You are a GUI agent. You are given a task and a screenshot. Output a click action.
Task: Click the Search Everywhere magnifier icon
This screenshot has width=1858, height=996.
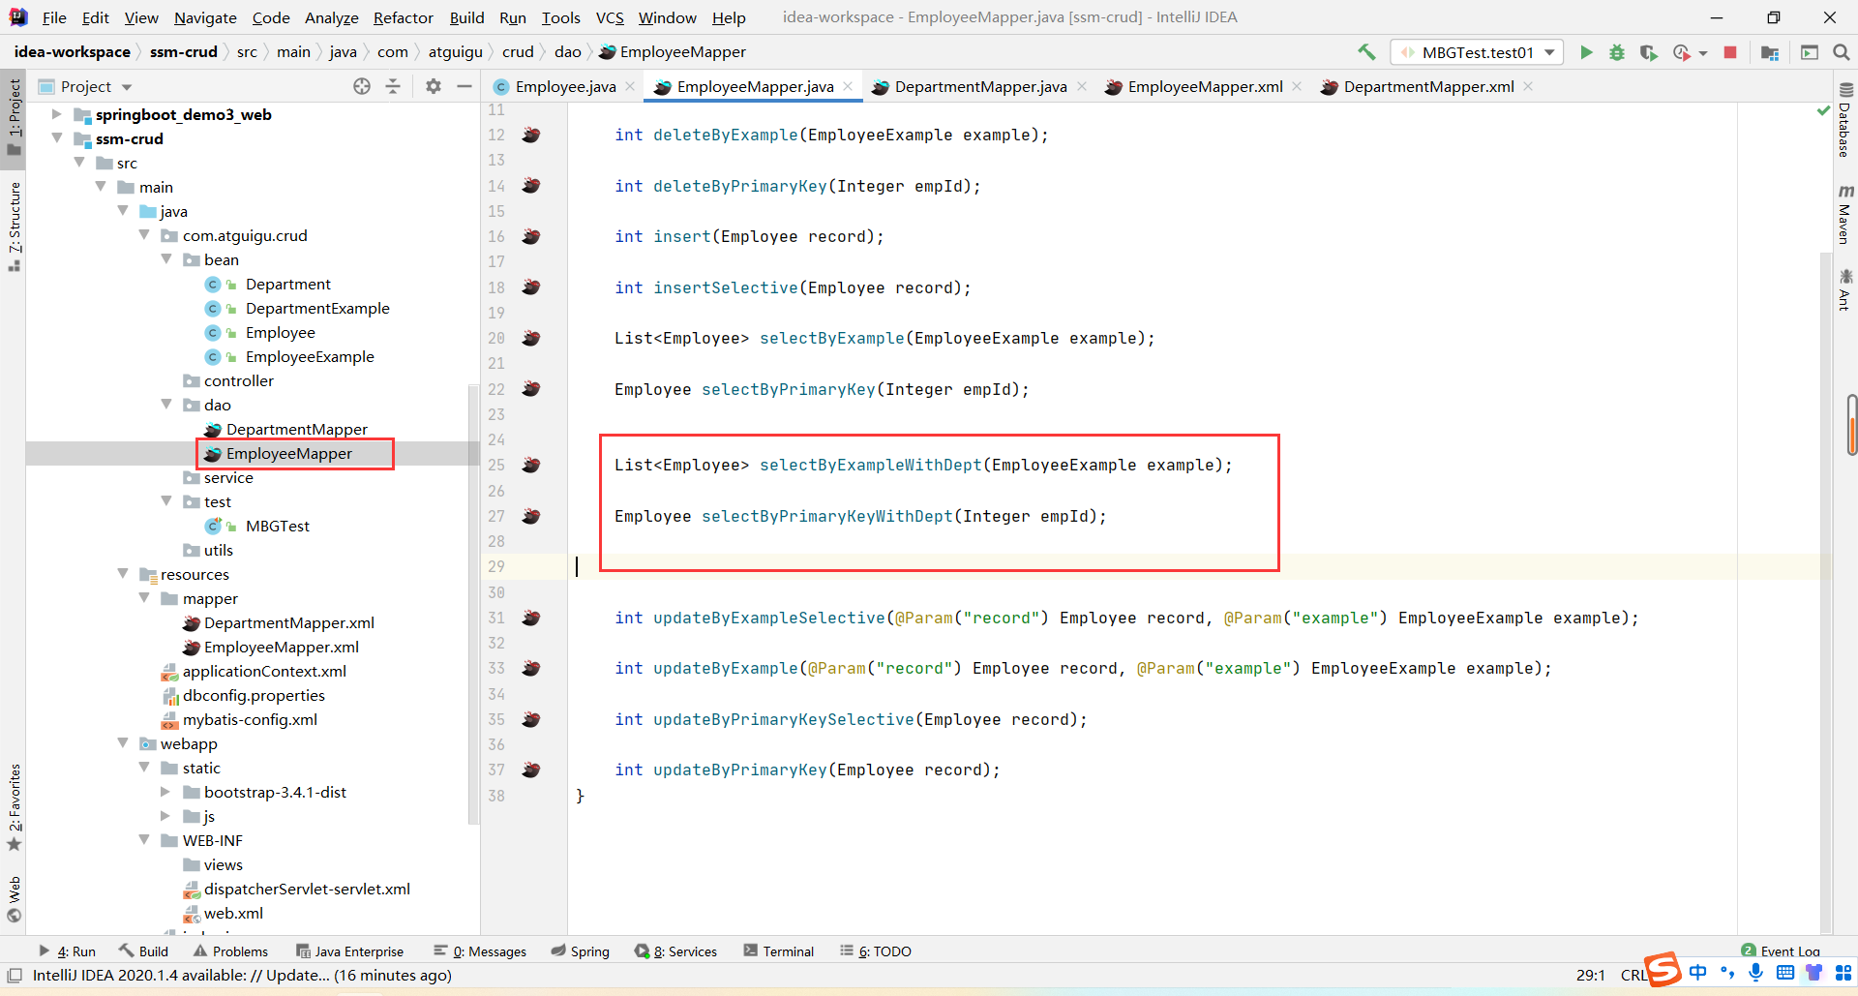(1842, 52)
